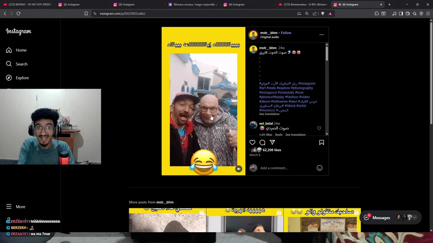Viewport: 433px width, 243px height.
Task: Open emoji picker in comment box
Action: (x=319, y=168)
